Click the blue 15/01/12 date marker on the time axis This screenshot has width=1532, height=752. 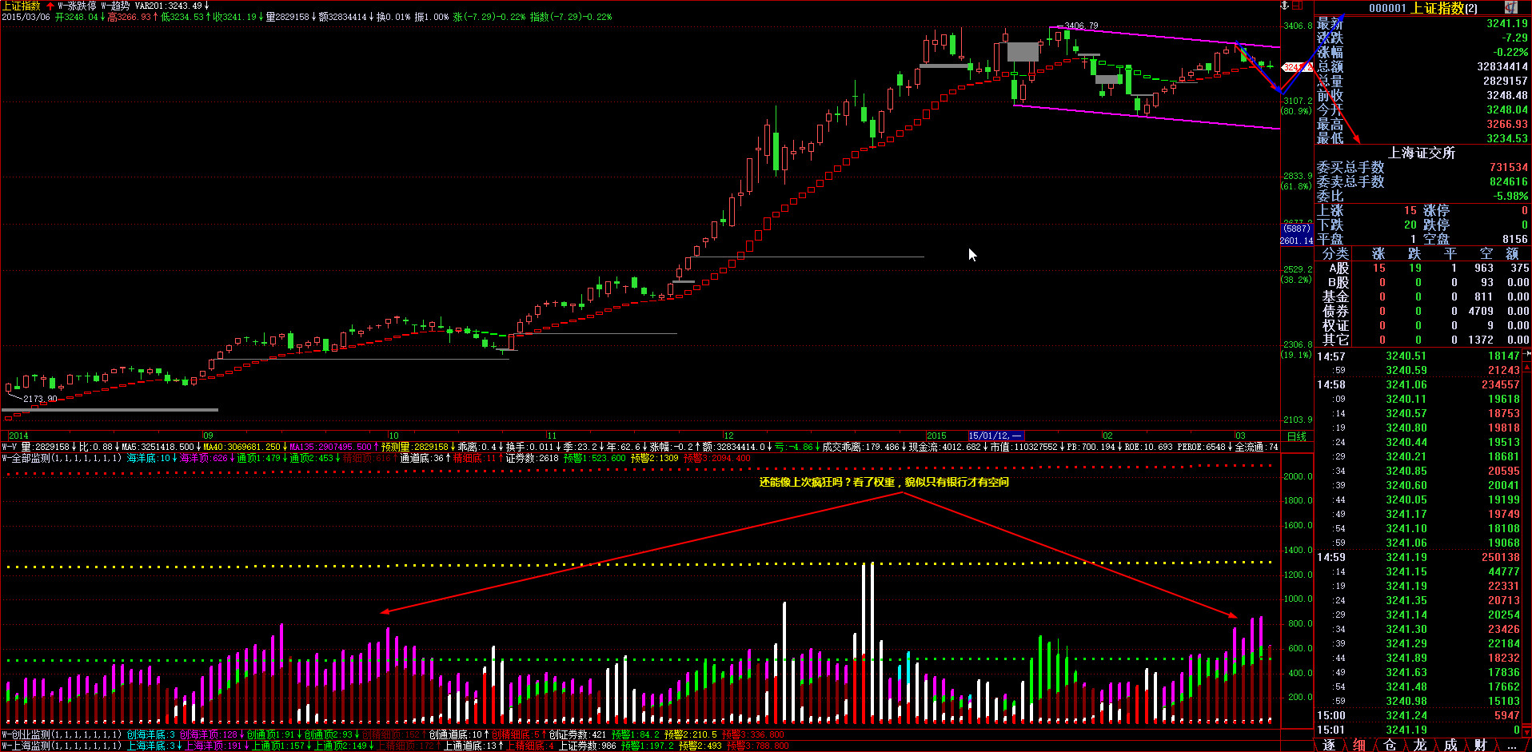pos(995,436)
